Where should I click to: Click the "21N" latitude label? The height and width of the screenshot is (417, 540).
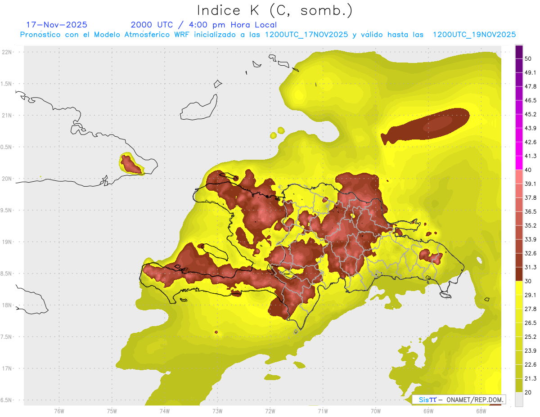[7, 115]
